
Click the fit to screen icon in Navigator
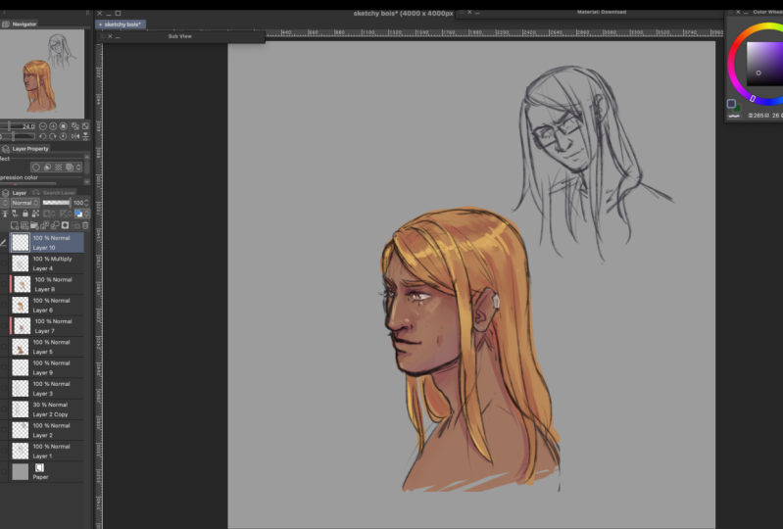point(85,126)
